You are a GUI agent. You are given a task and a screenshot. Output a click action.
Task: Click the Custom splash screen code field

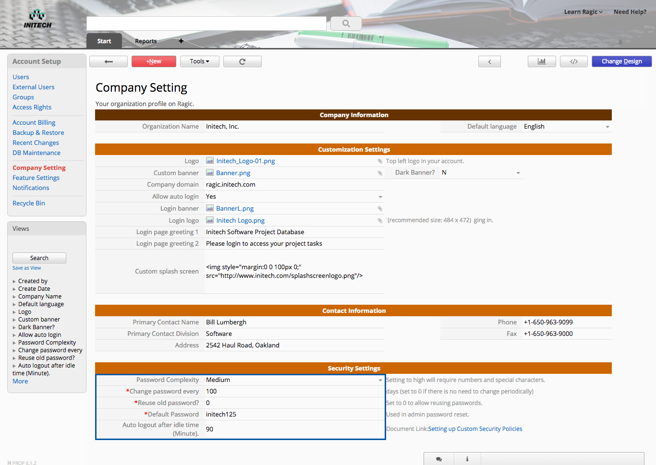294,271
